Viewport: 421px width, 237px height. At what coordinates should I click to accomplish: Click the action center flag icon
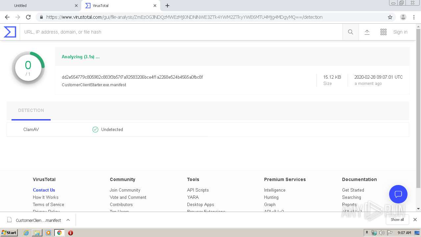click(x=389, y=233)
